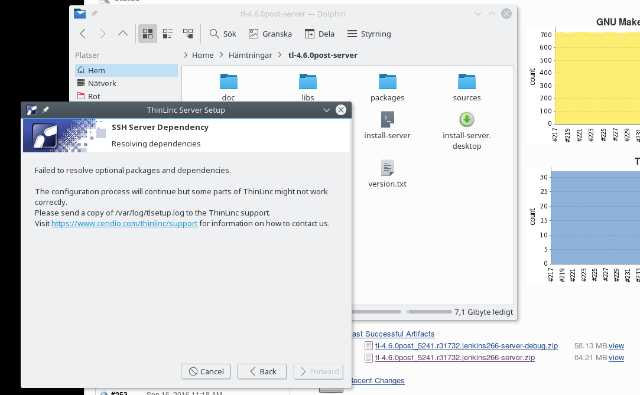Pin the ThinLinc Server Setup window

click(x=46, y=110)
